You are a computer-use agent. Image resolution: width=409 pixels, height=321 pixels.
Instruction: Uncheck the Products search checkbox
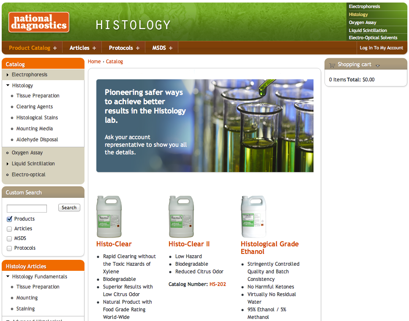[9, 219]
